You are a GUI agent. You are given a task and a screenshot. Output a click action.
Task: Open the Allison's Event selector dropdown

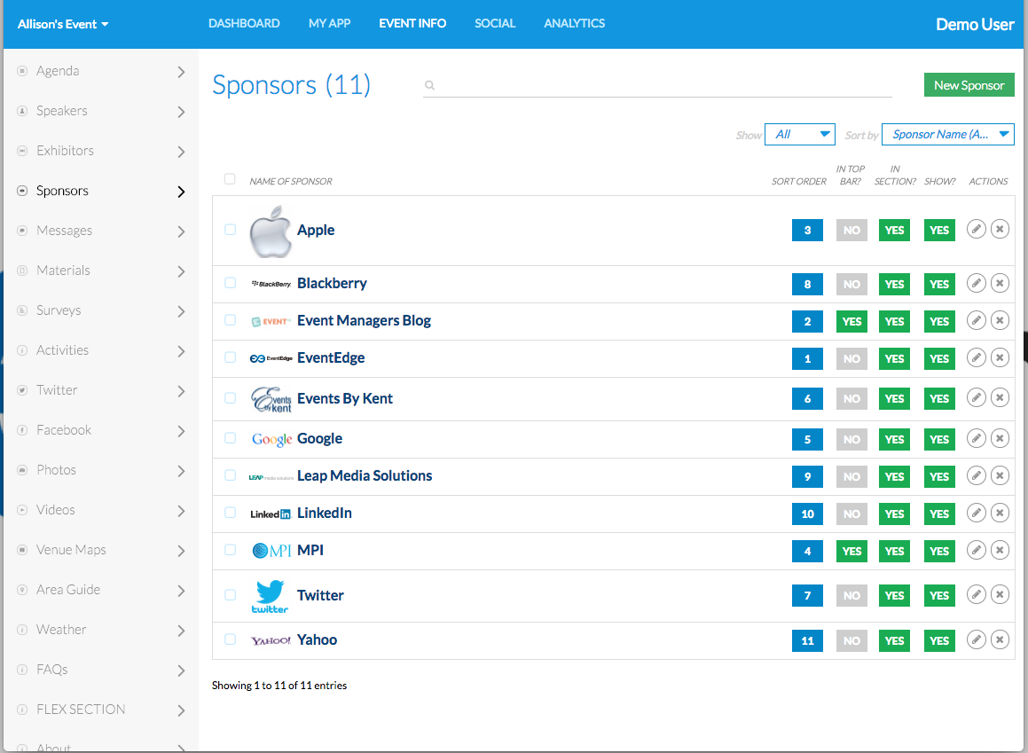click(63, 24)
